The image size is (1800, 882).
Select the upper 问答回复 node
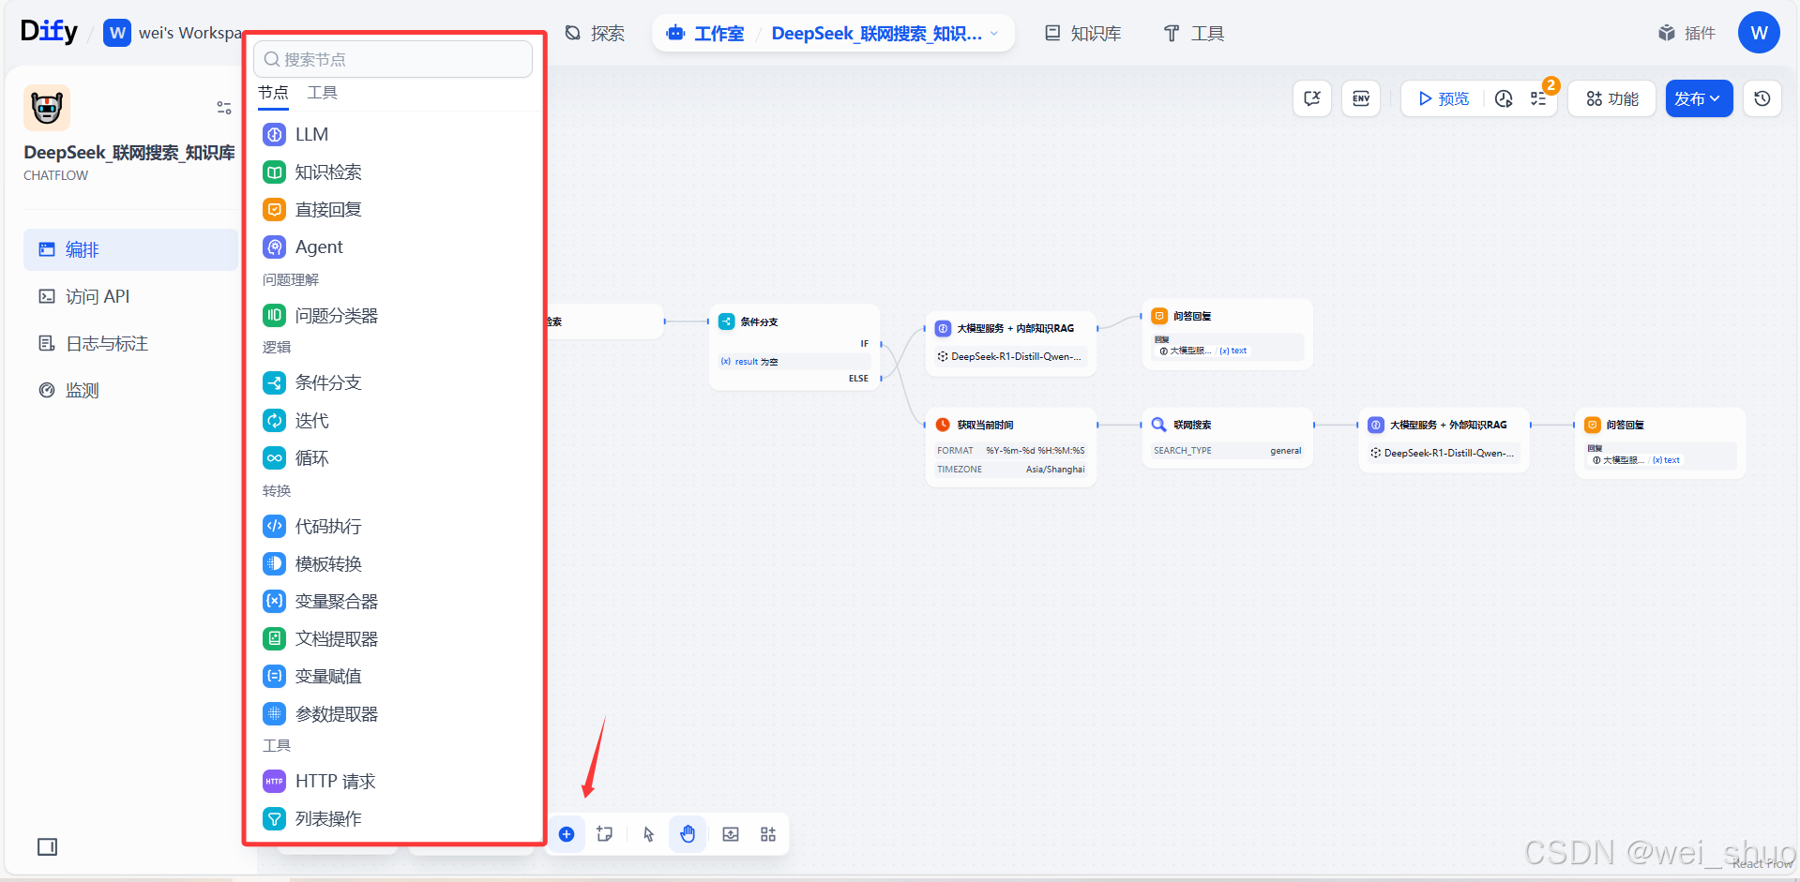point(1228,334)
